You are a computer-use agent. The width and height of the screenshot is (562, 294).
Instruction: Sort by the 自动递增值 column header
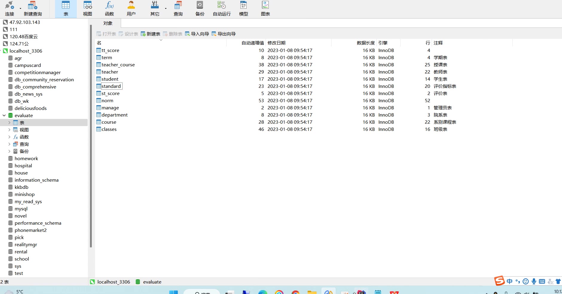click(x=246, y=43)
